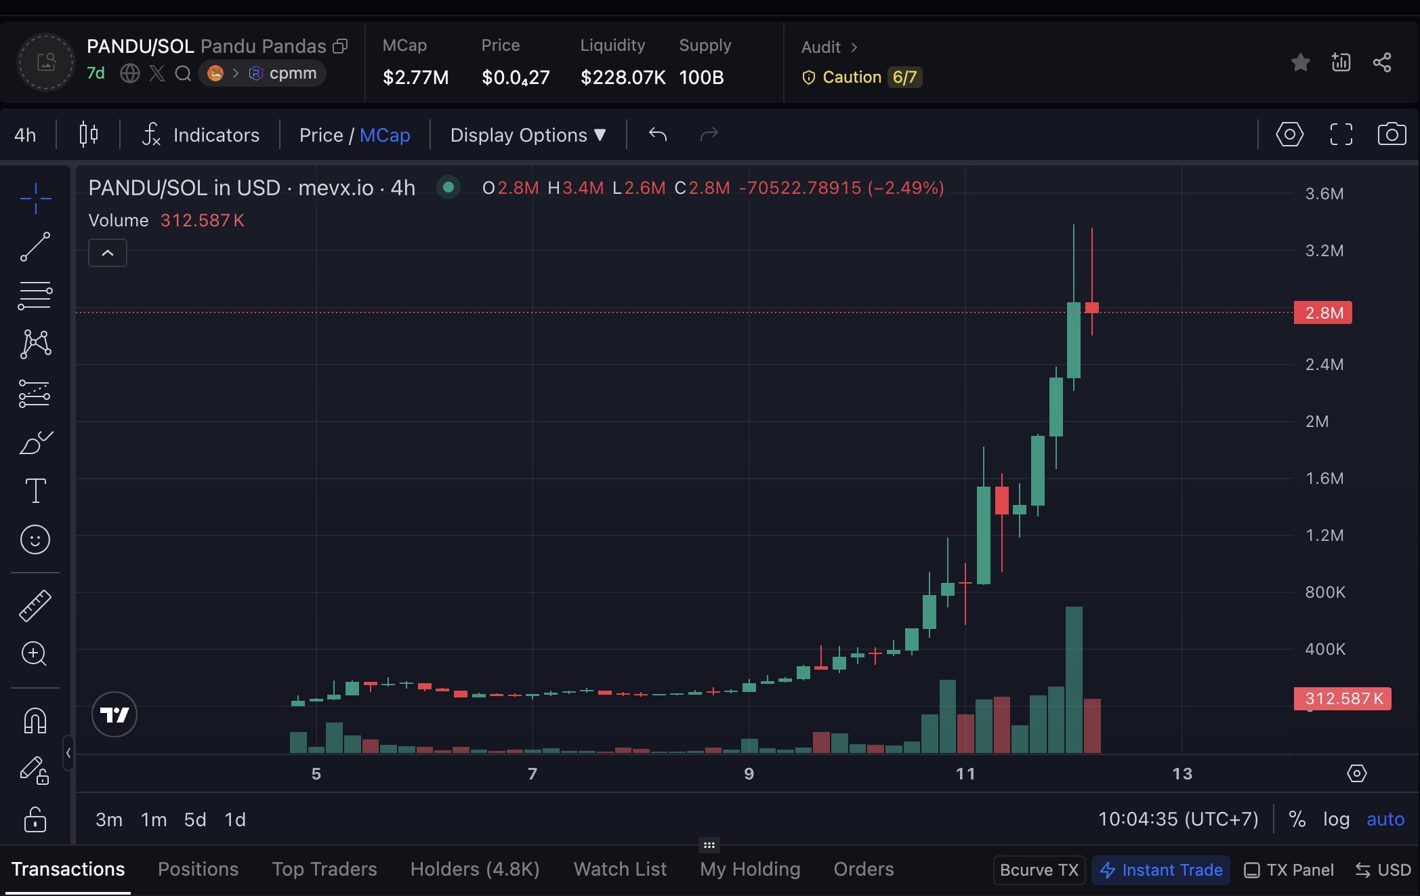Toggle log scale mode
This screenshot has width=1420, height=896.
pos(1336,819)
